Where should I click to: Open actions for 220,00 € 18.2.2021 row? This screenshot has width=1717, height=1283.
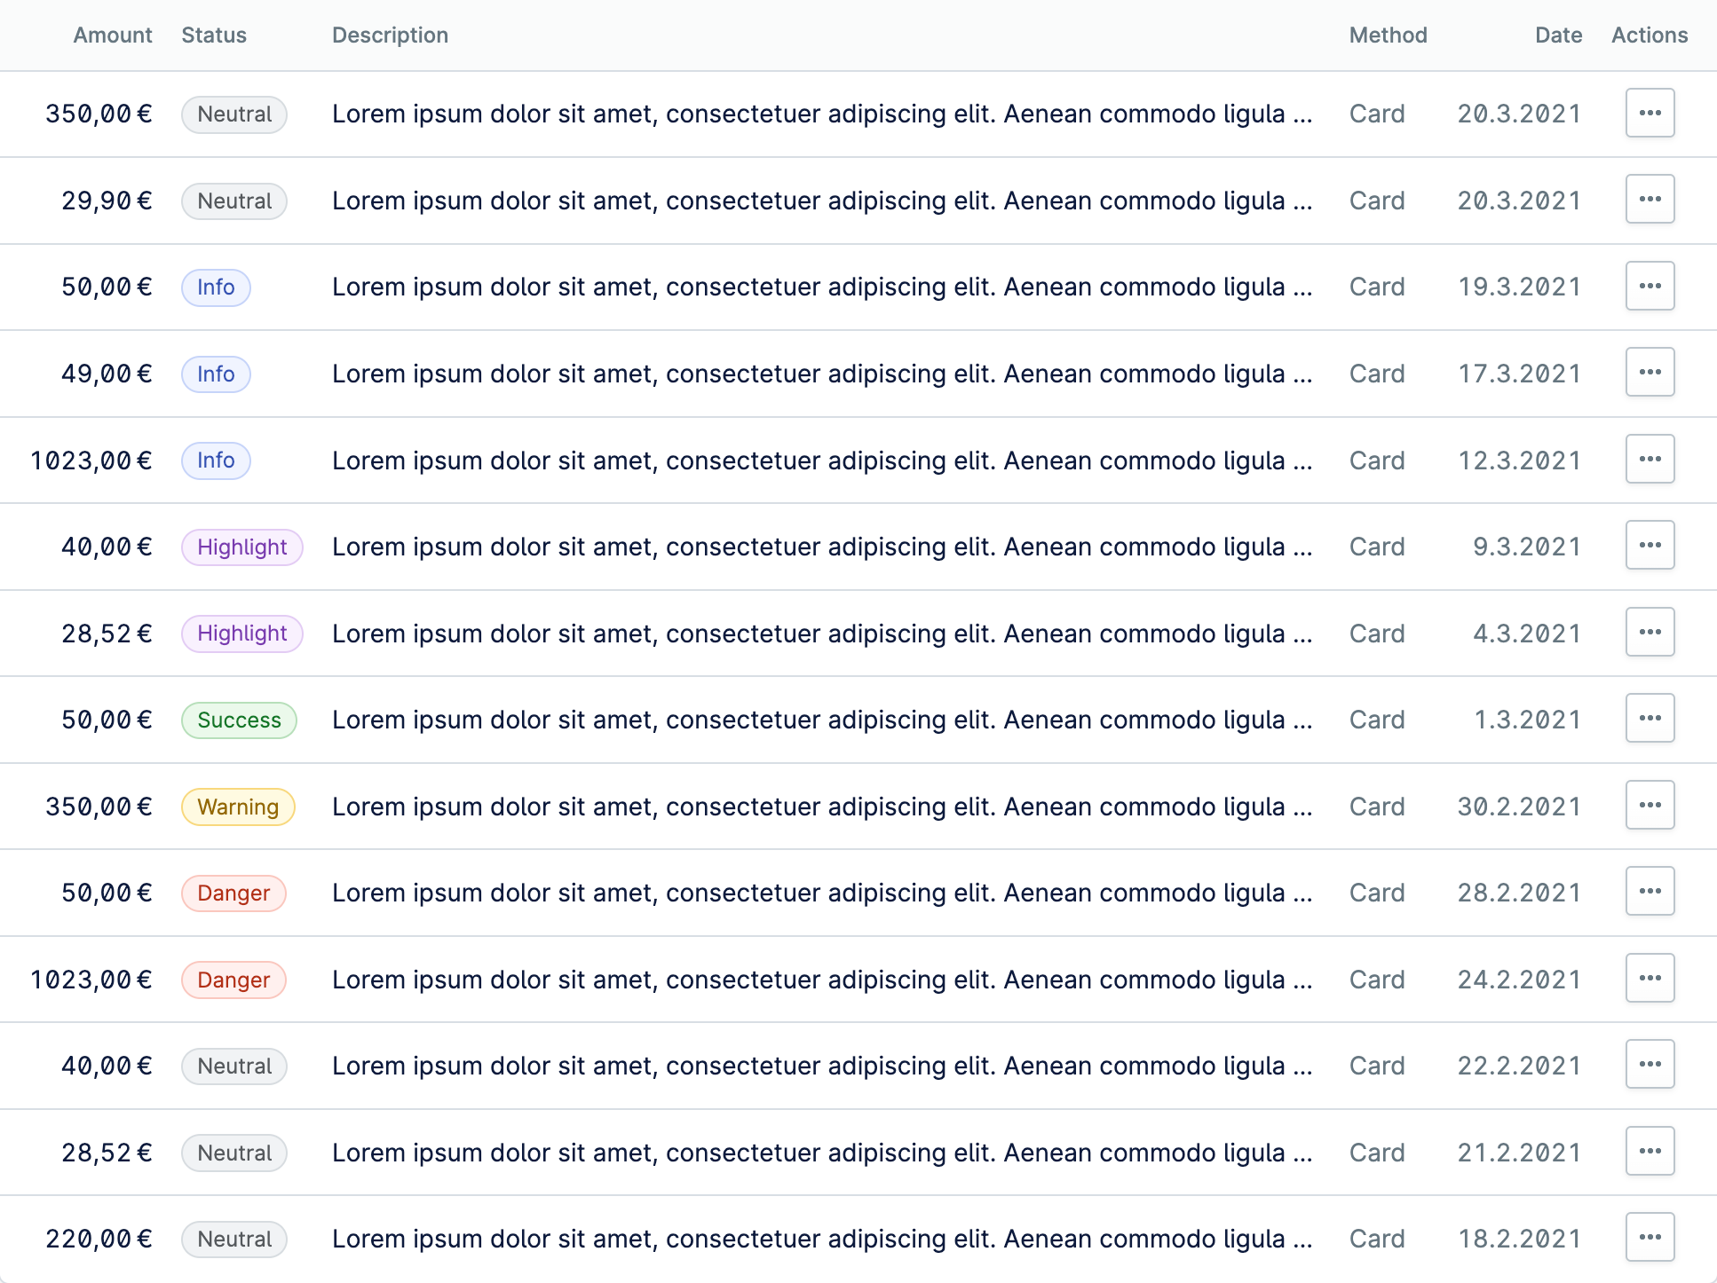point(1650,1237)
